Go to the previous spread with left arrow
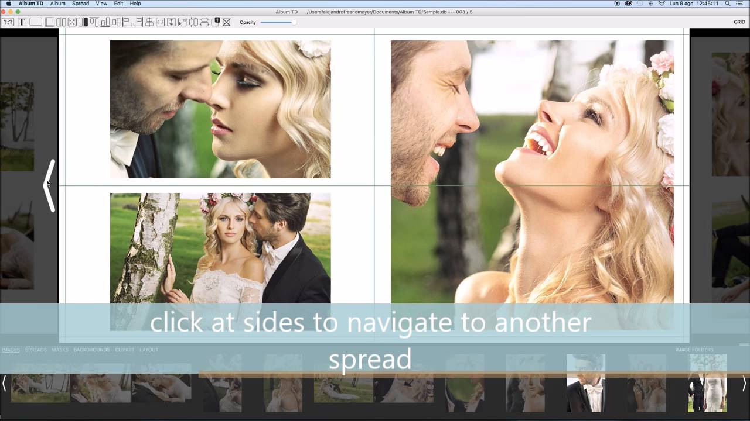Image resolution: width=750 pixels, height=421 pixels. 50,185
